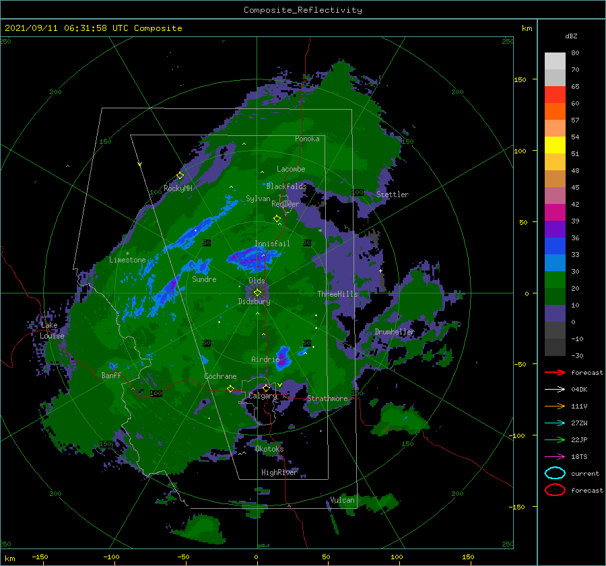Click the Airdrie city label
606x566 pixels.
click(x=265, y=359)
